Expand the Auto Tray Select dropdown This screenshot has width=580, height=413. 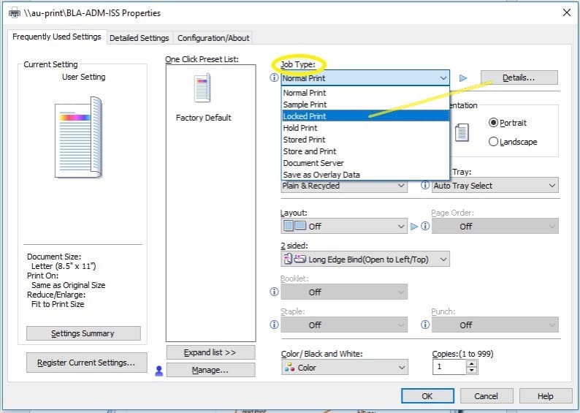click(495, 186)
